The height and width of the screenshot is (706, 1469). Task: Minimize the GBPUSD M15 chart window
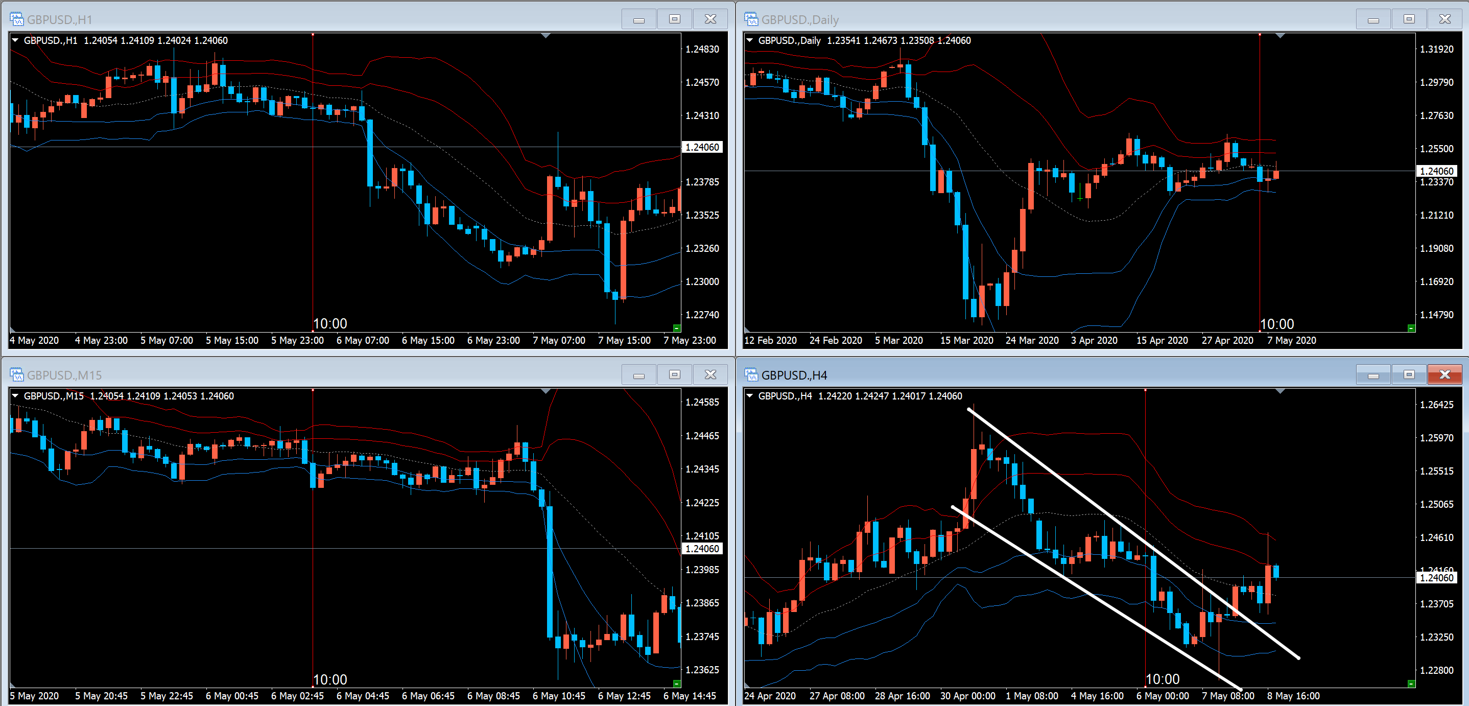coord(638,374)
